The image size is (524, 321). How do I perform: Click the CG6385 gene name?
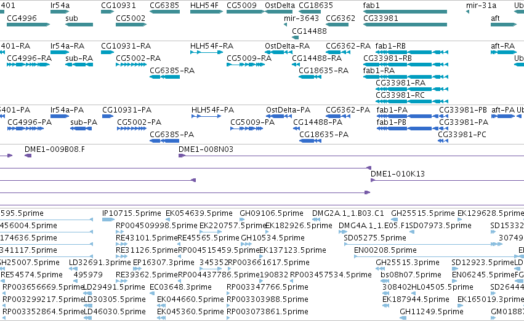[x=164, y=6]
